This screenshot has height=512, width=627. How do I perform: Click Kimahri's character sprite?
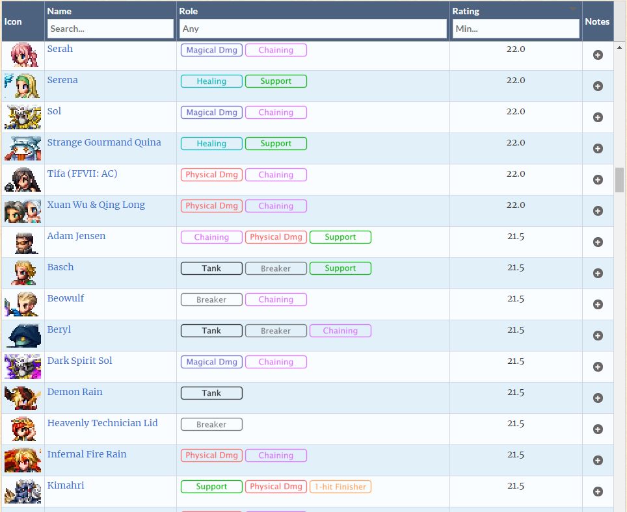(23, 491)
